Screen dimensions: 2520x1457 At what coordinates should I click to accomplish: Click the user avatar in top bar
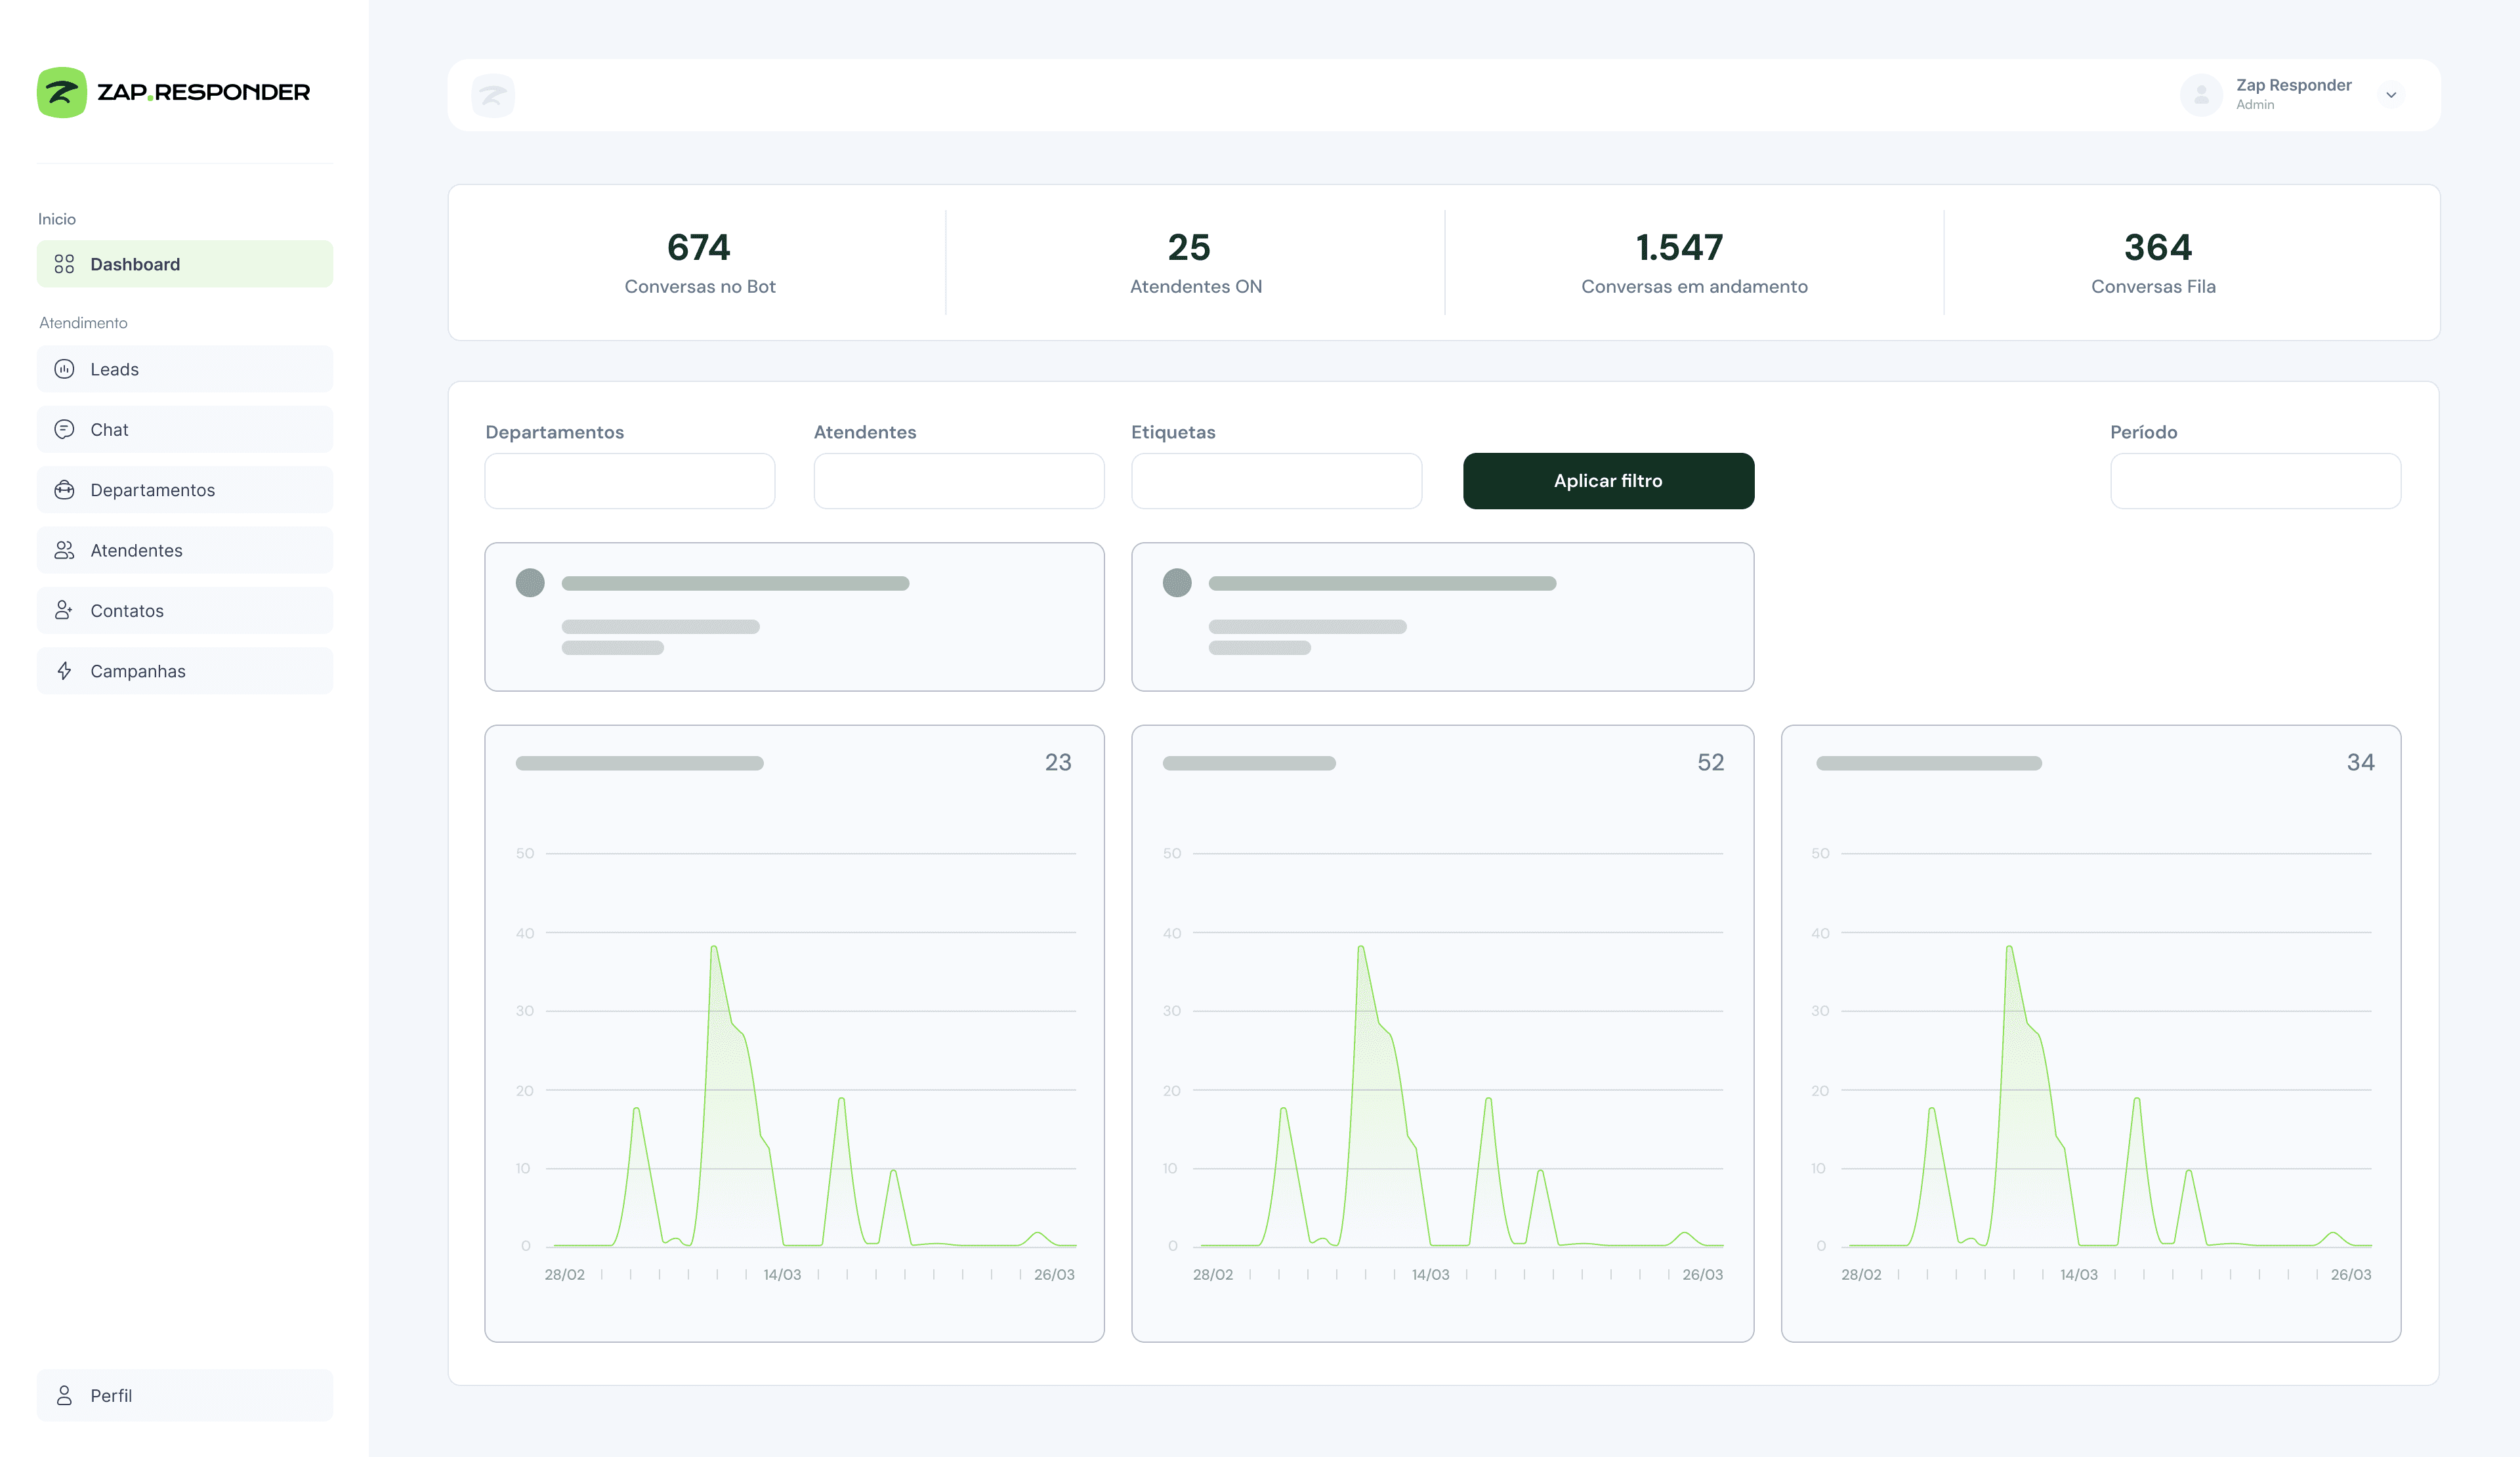click(x=2201, y=95)
